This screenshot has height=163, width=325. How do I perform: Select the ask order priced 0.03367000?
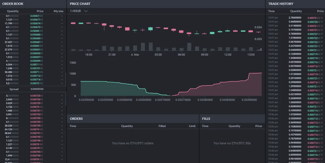[x=33, y=16]
